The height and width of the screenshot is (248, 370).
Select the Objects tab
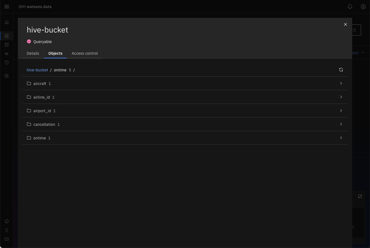point(55,53)
